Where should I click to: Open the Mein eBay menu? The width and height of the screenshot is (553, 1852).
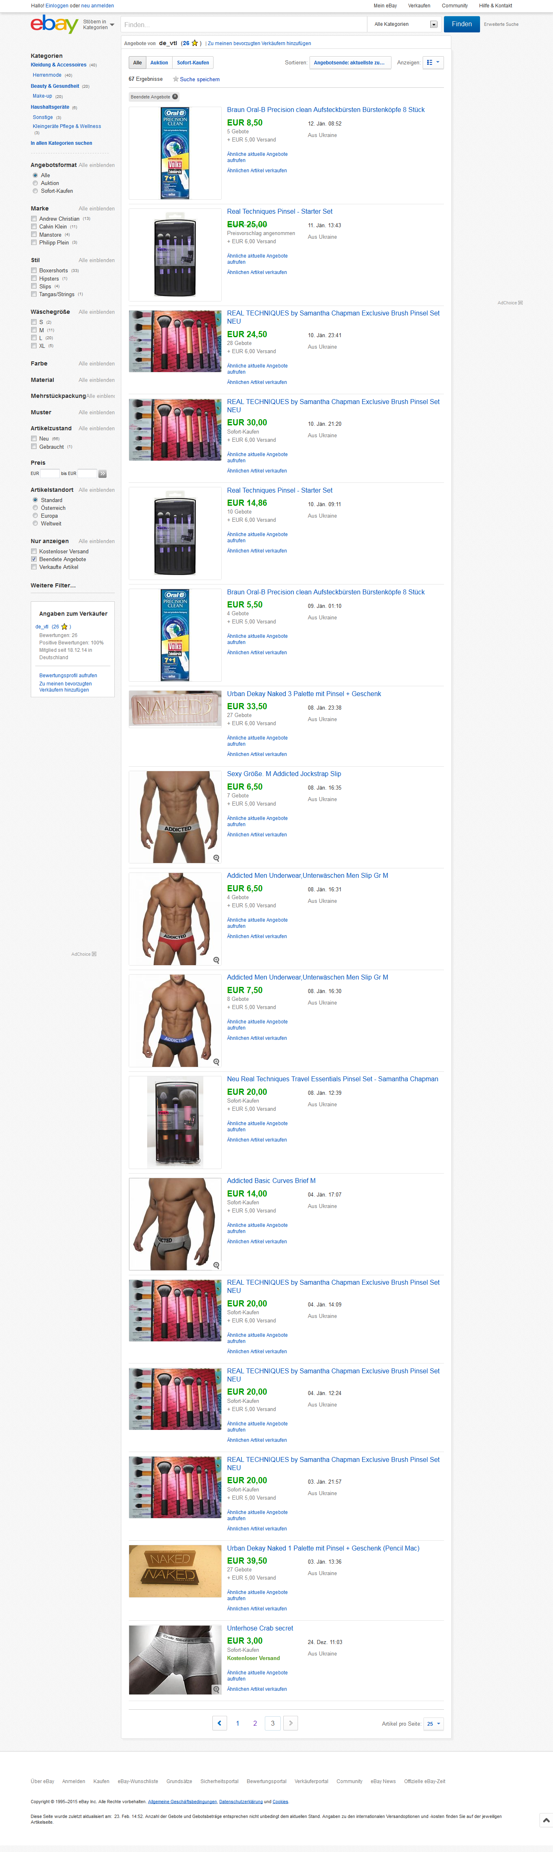385,6
